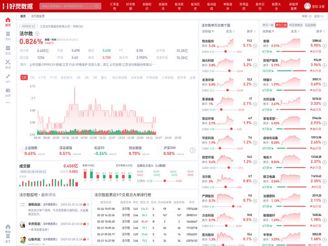Screen dimensions: 328x246
Task: Open 全屏 fullscreen chart option
Action: click(x=192, y=77)
